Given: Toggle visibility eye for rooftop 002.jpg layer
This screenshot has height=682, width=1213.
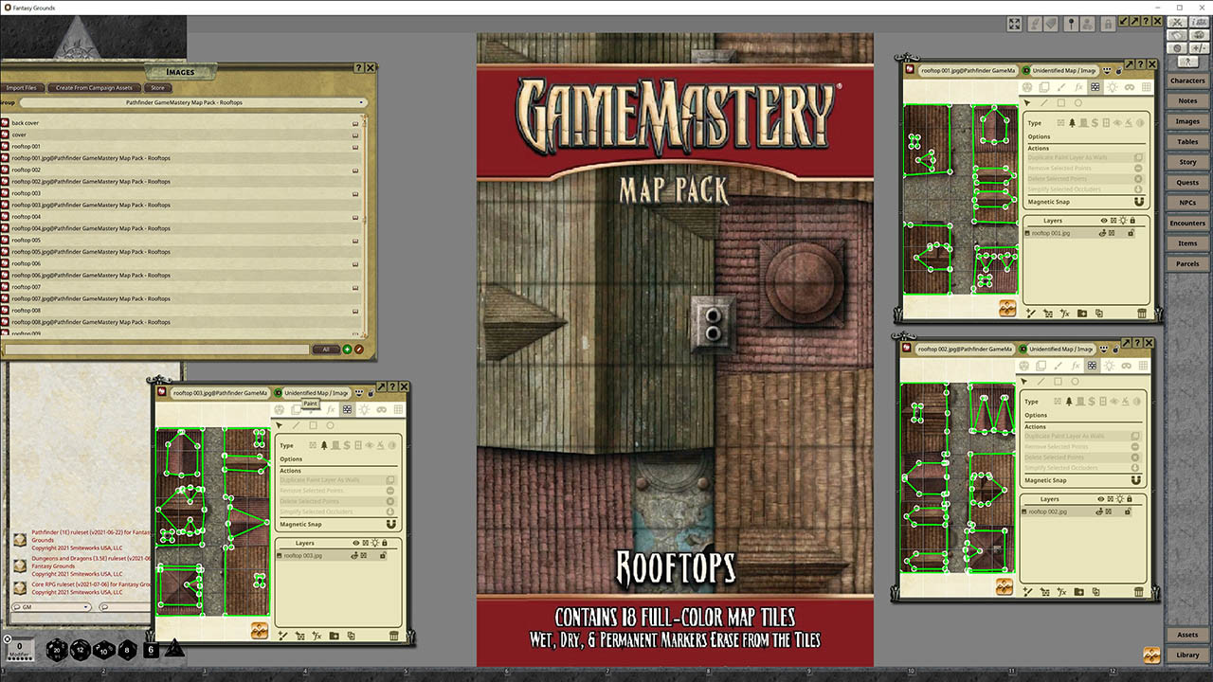Looking at the screenshot, I should 1098,512.
